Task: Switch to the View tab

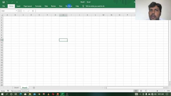Action: [61, 6]
